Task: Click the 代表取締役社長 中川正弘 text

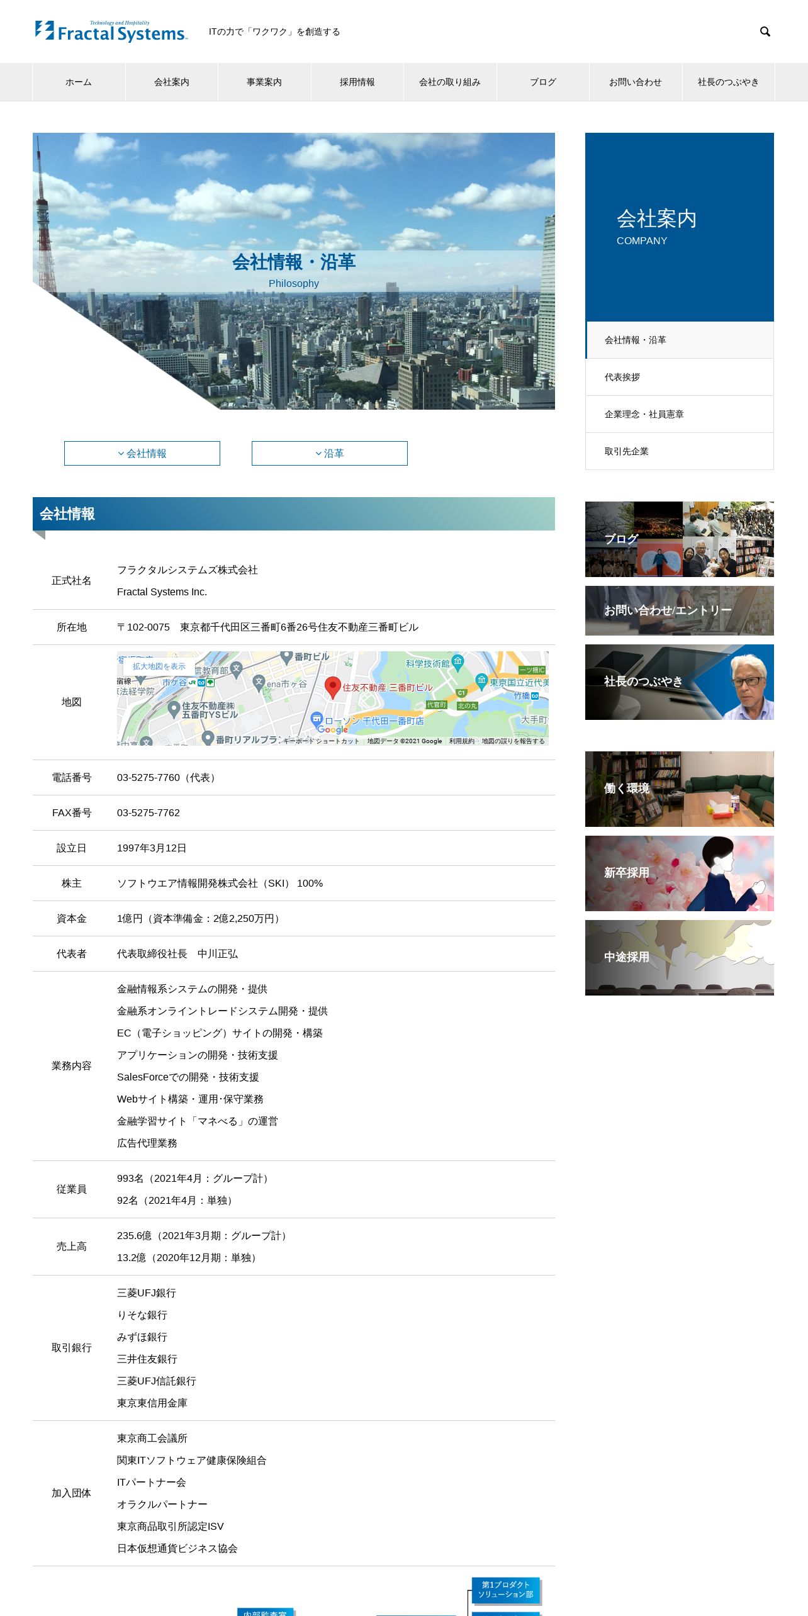Action: (177, 954)
